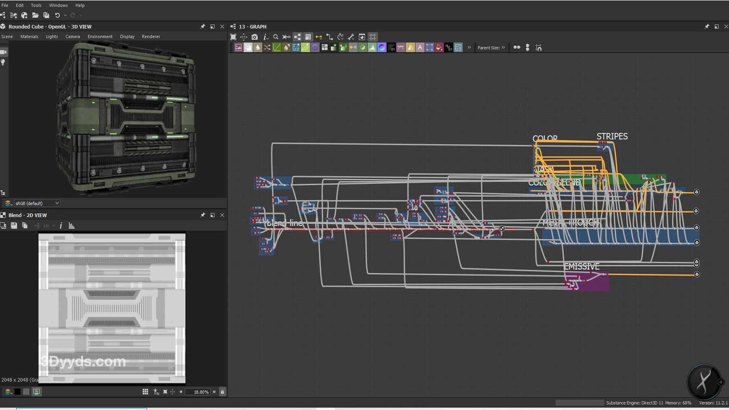Click the black background swatch in 2D view
This screenshot has width=729, height=410.
click(x=17, y=392)
